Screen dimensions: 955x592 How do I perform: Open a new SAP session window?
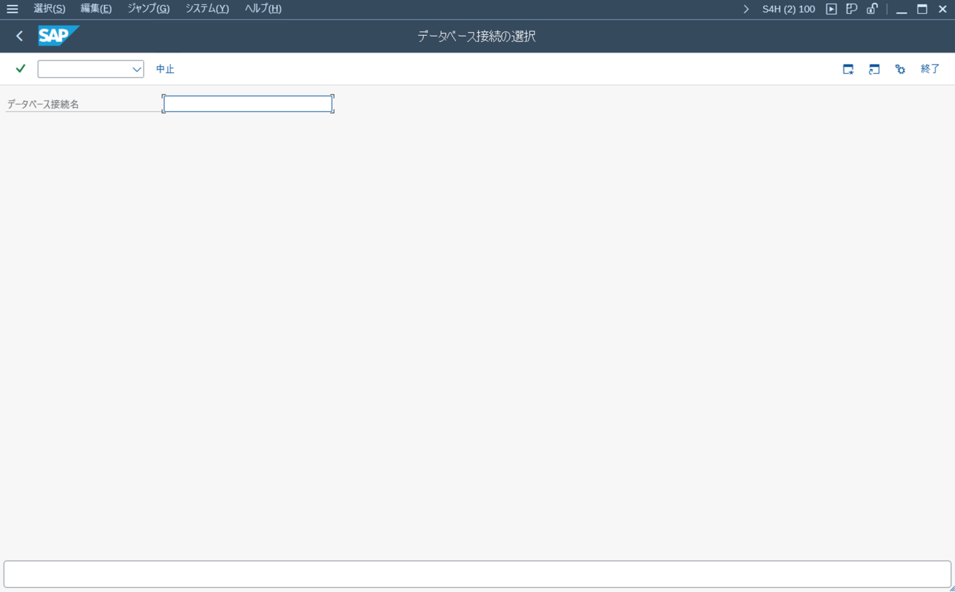click(874, 69)
